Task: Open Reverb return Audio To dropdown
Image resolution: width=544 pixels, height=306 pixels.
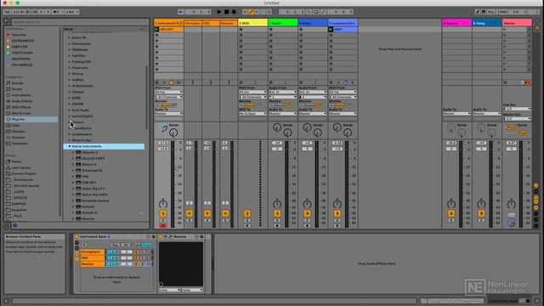Action: pos(456,114)
